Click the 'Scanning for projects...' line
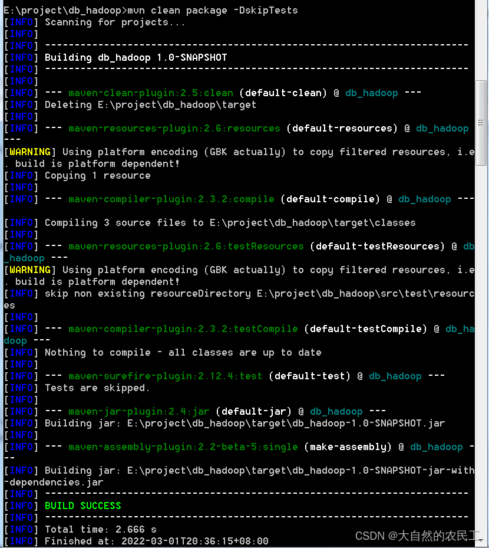489x548 pixels. [x=115, y=22]
